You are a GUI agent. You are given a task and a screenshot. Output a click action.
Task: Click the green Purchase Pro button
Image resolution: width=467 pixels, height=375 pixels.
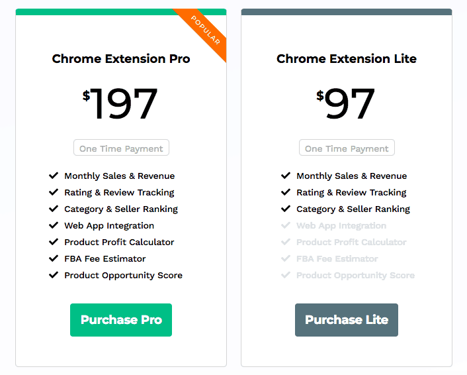click(x=121, y=320)
